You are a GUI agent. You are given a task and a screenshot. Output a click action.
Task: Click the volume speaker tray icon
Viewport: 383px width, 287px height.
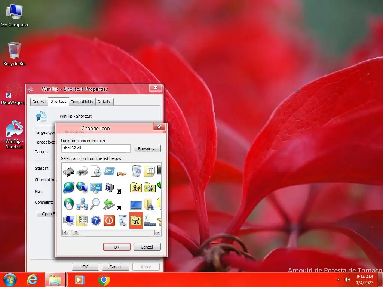tap(347, 280)
